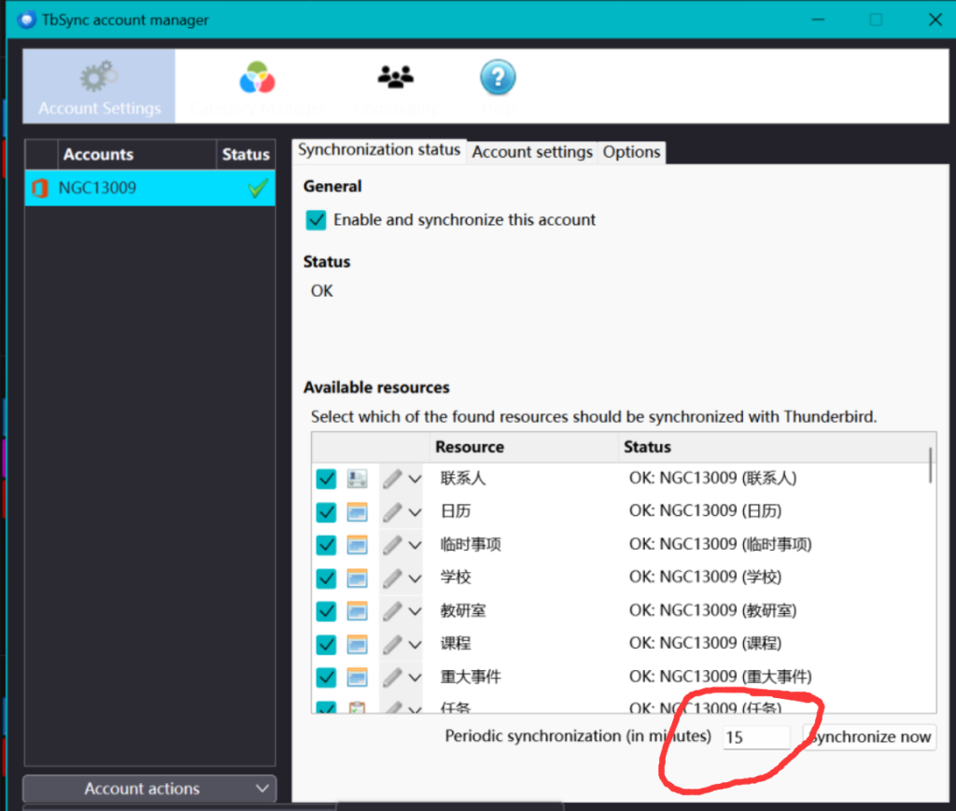Viewport: 956px width, 811px height.
Task: Click the Resource column header
Action: [x=525, y=447]
